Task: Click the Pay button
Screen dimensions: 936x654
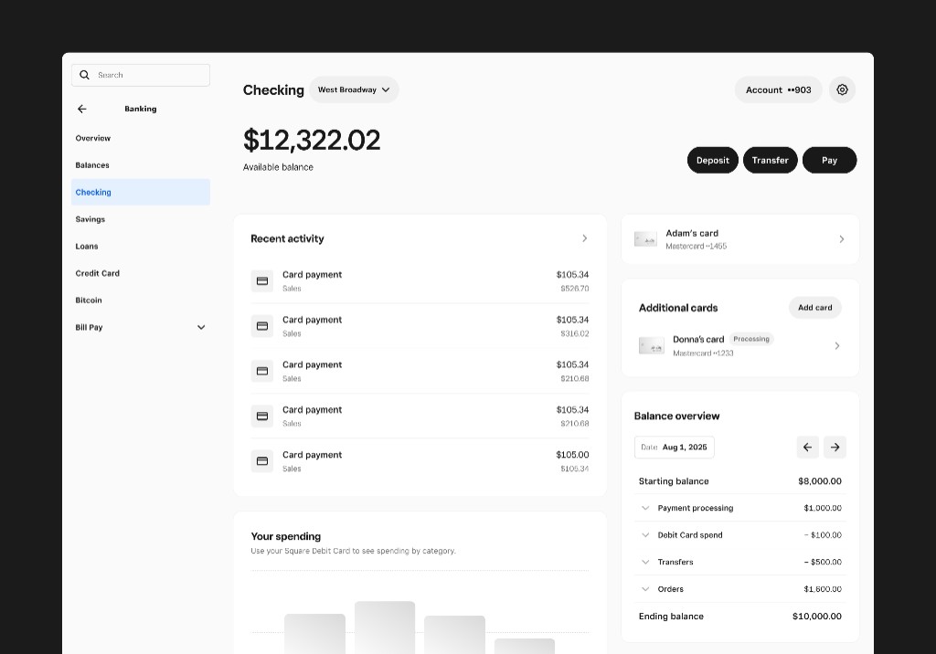Action: (x=829, y=160)
